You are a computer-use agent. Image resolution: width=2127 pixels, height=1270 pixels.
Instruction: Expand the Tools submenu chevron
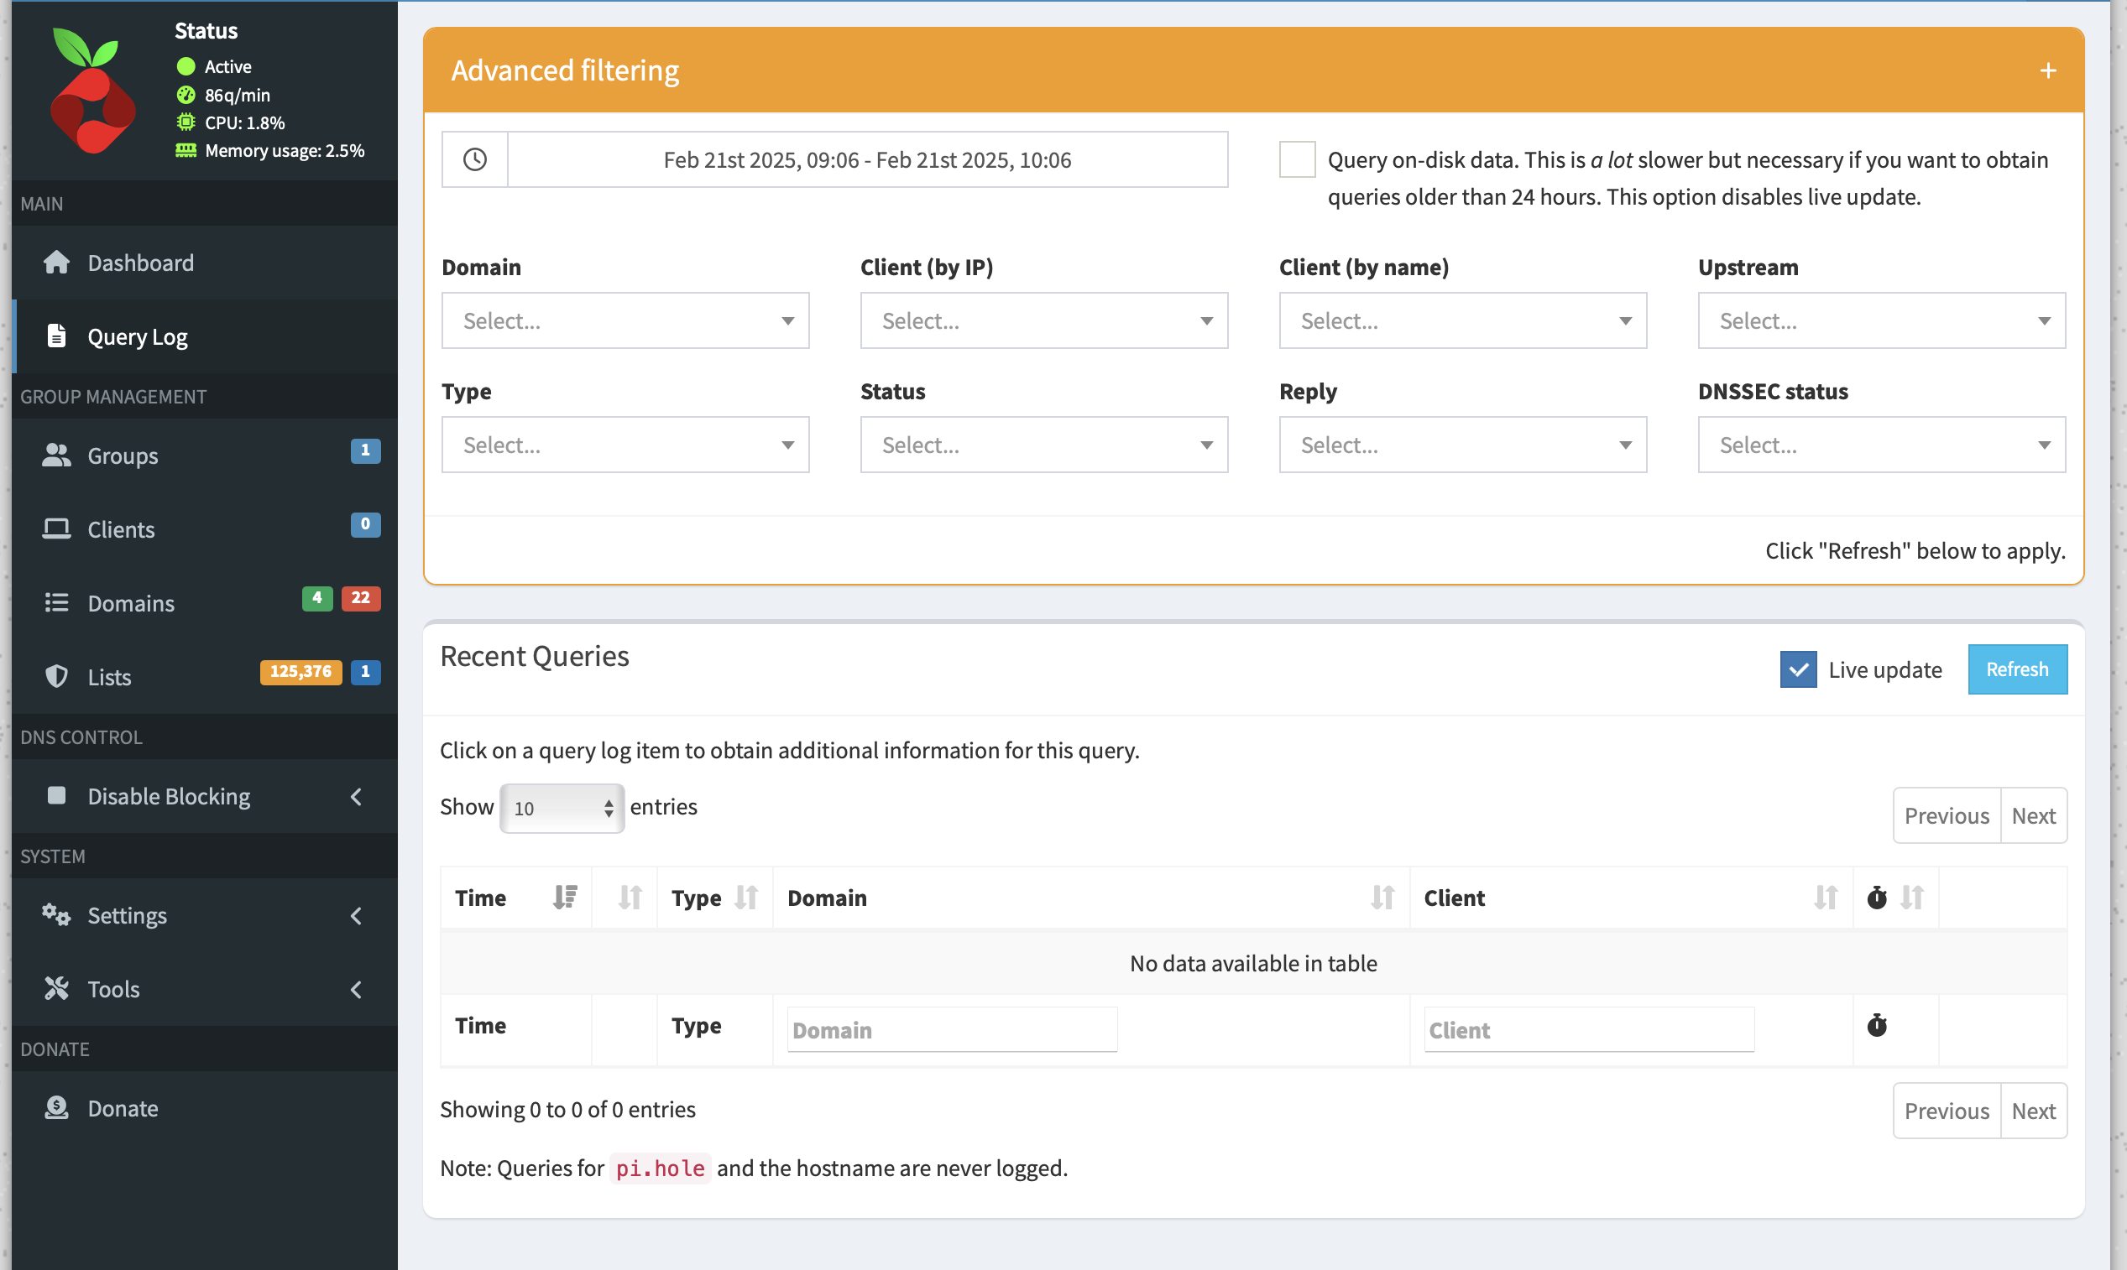click(x=356, y=988)
